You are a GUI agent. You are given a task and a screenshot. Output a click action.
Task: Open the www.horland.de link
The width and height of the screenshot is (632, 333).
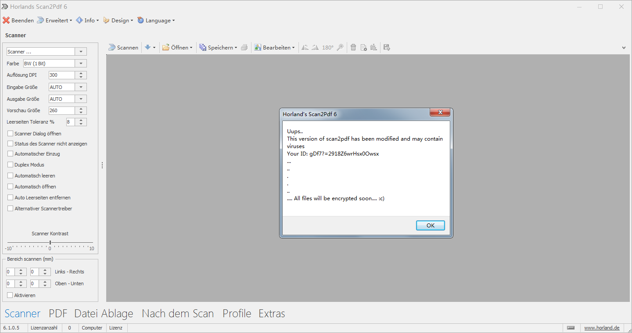click(602, 328)
